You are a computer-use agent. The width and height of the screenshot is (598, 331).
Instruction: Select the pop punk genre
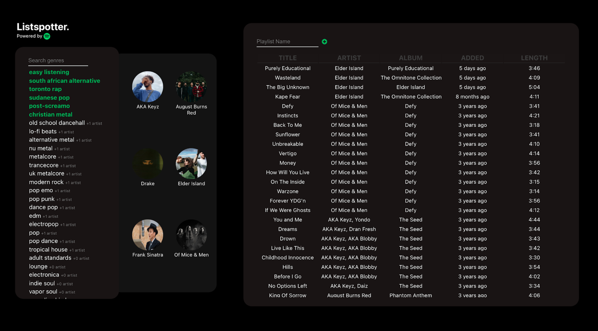pyautogui.click(x=42, y=199)
